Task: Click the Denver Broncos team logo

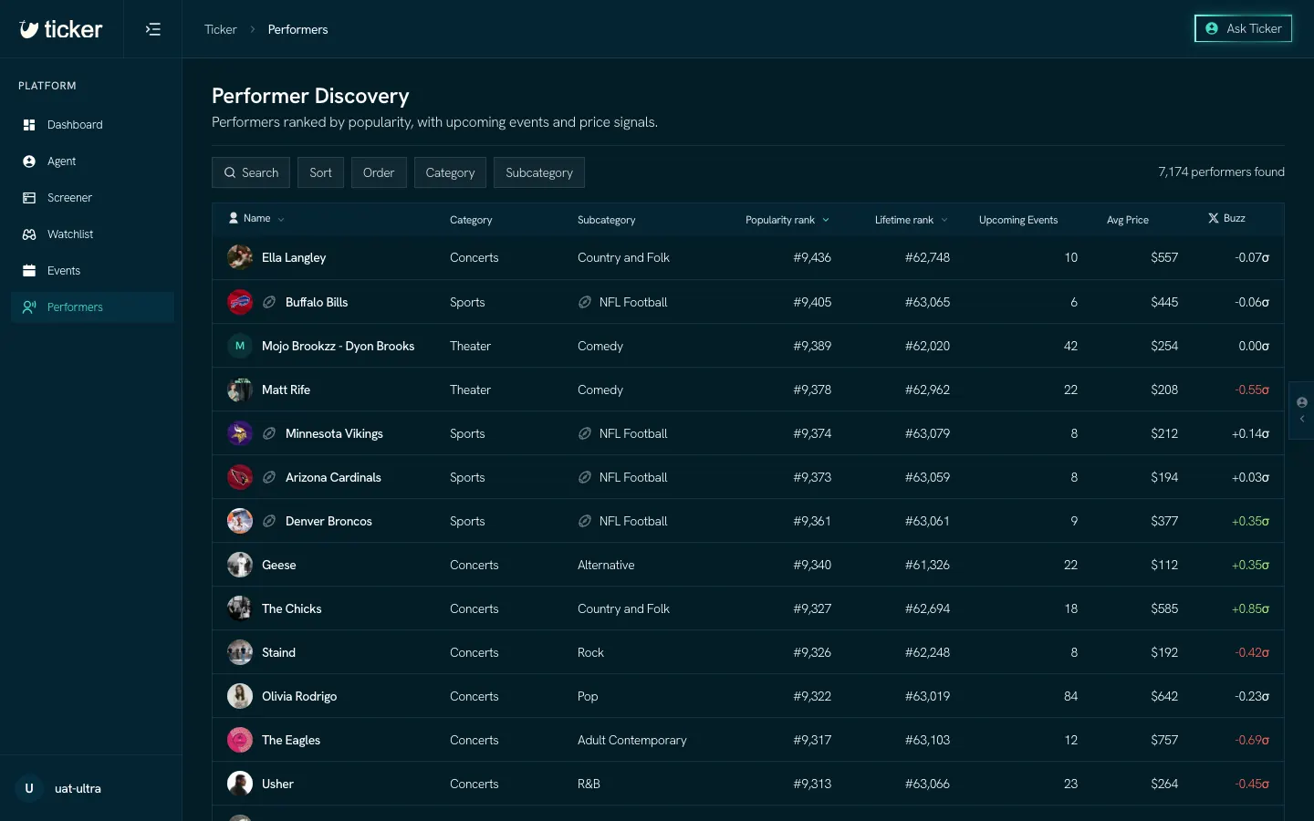Action: pyautogui.click(x=240, y=521)
